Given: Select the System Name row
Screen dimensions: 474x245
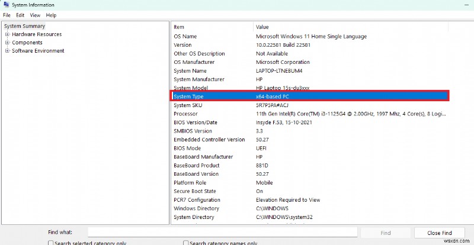Looking at the screenshot, I should tap(309, 71).
